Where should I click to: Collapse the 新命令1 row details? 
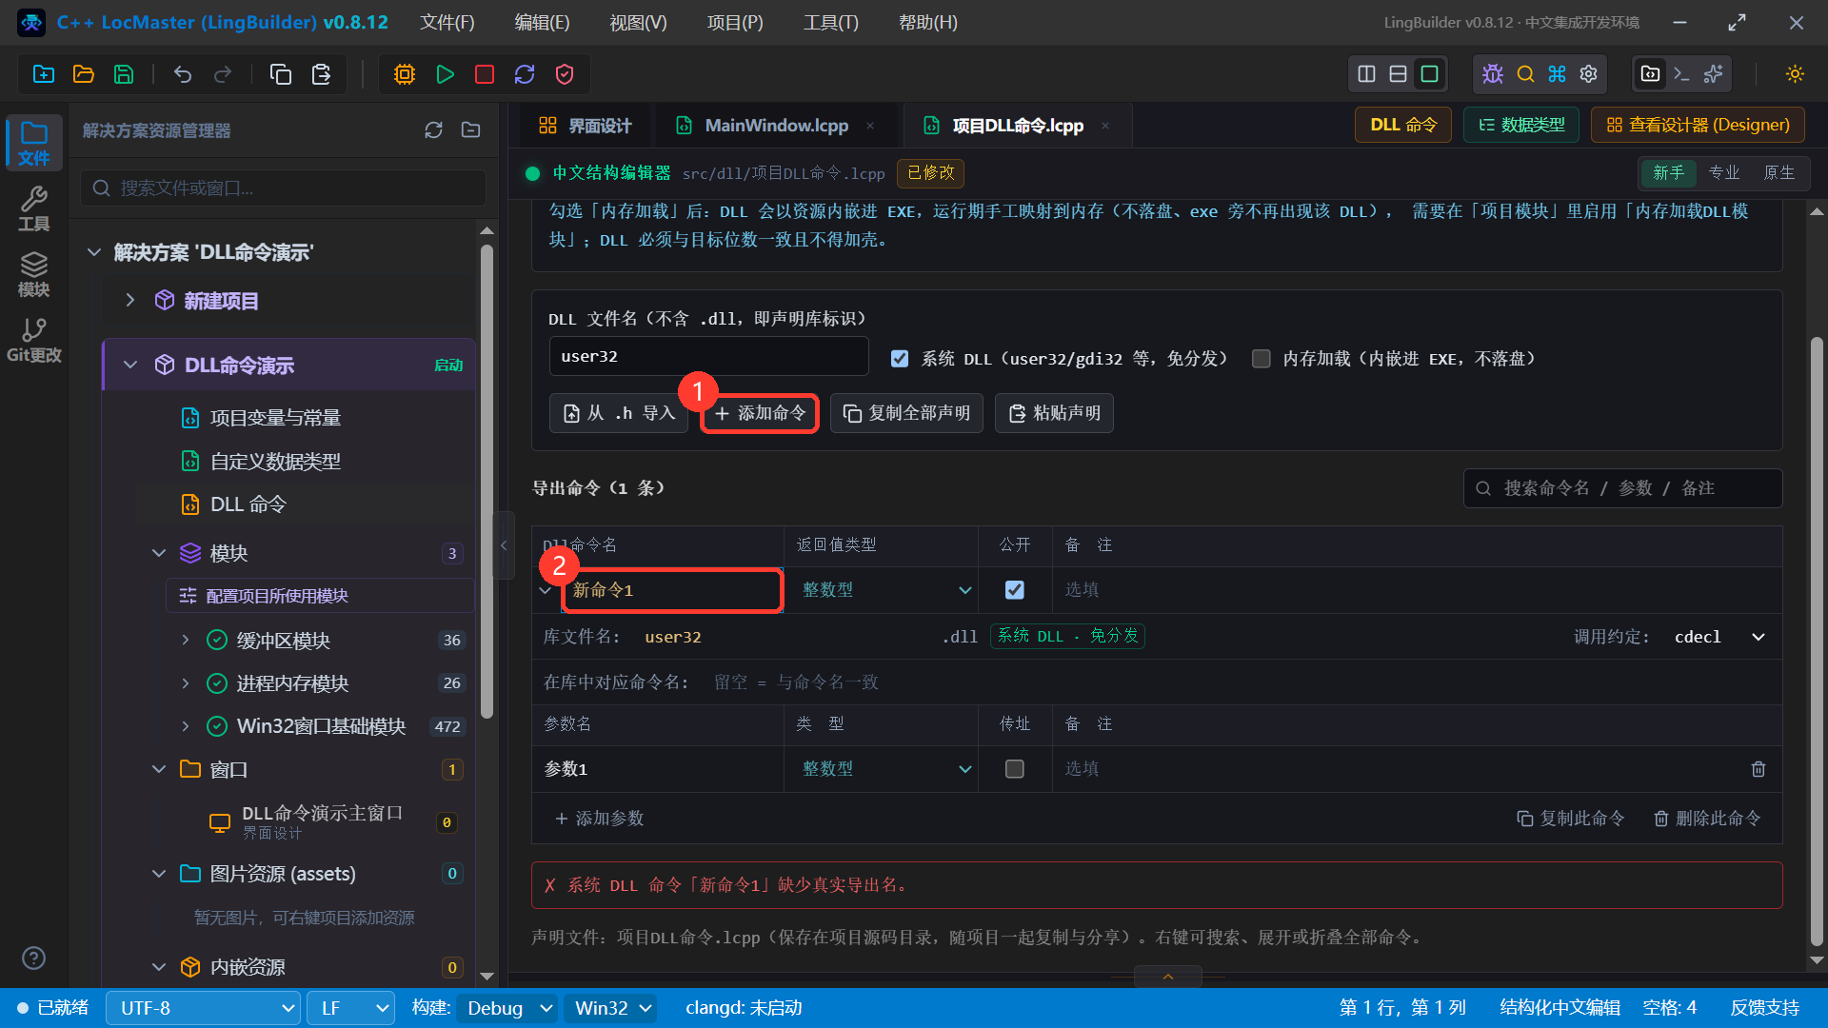pos(546,590)
